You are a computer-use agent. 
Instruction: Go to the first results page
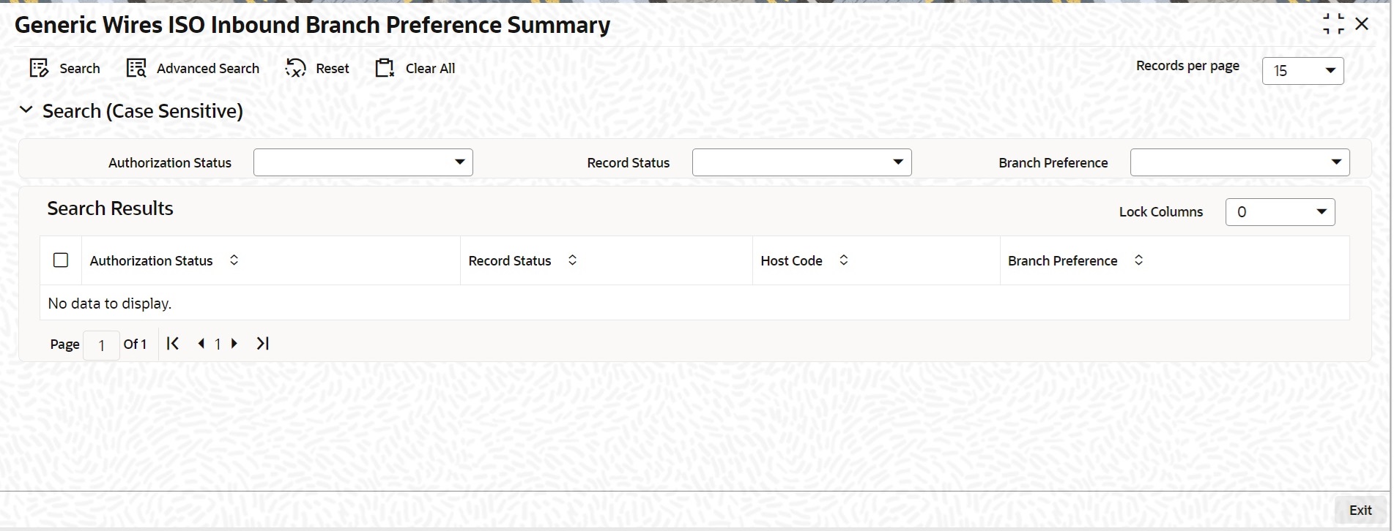tap(173, 344)
